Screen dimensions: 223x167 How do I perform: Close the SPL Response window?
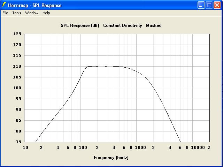click(217, 5)
